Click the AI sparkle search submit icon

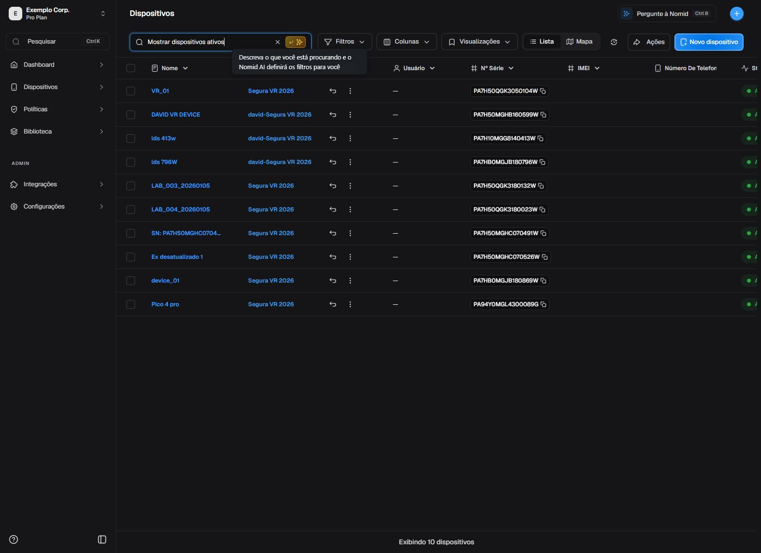click(296, 42)
